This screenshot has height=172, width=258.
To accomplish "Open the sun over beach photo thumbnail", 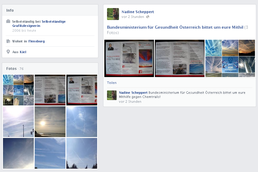I will coord(50,122).
